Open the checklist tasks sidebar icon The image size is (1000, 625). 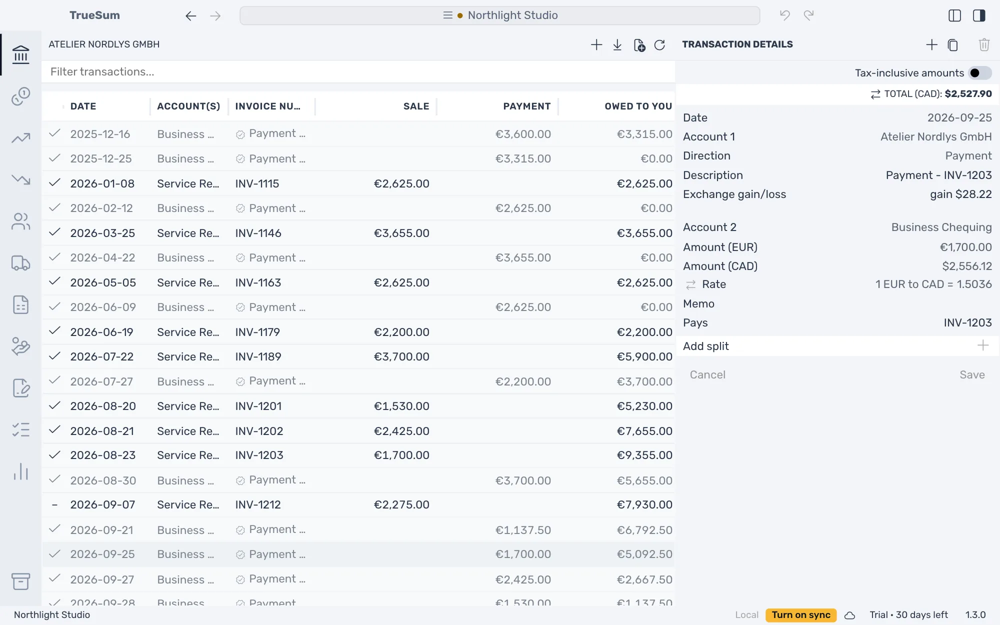click(20, 430)
